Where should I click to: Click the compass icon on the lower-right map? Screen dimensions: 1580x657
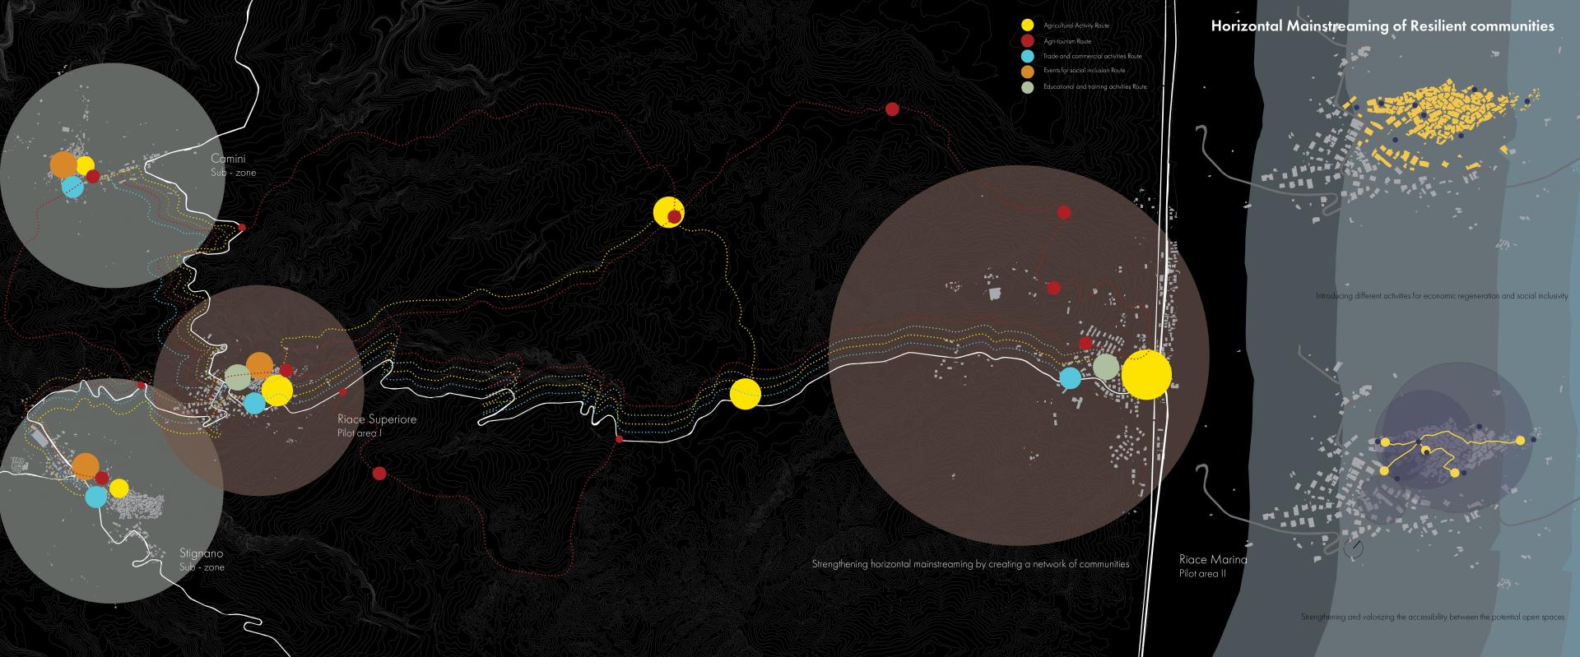coord(1353,548)
